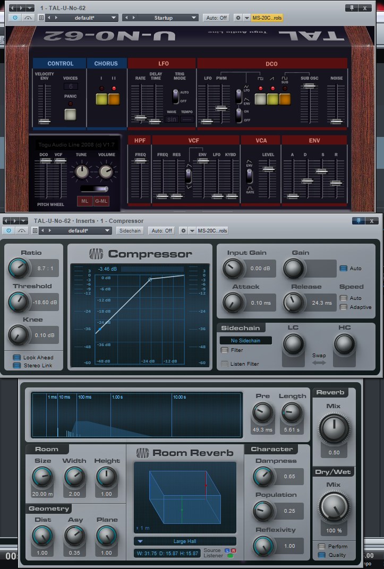Click the Compressor Threshold knob

coord(18,302)
